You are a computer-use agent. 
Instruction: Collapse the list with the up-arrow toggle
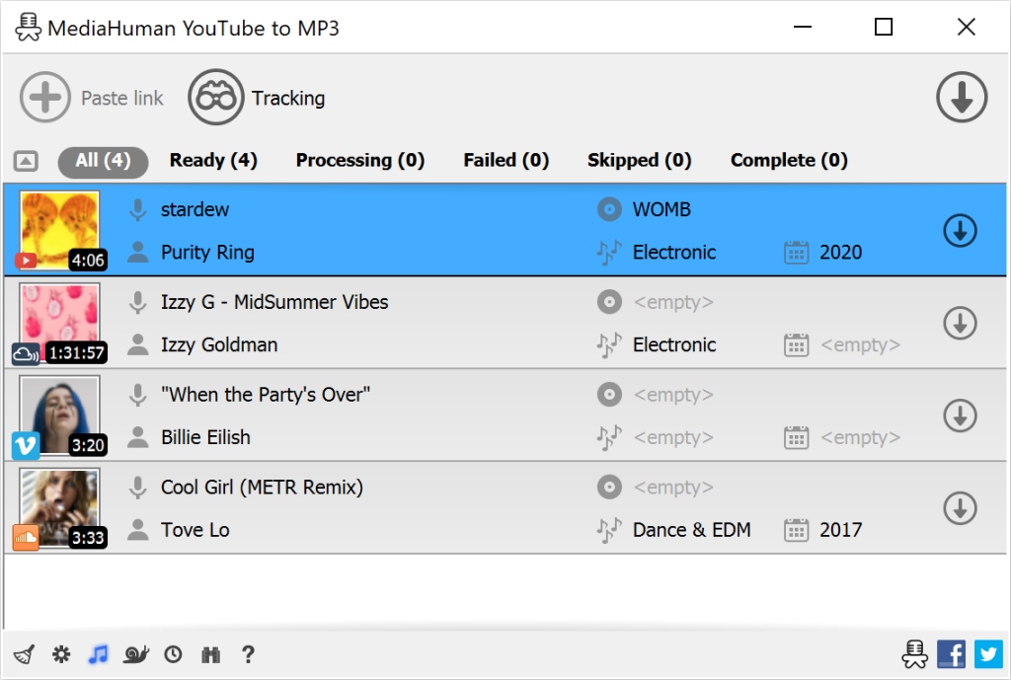coord(25,160)
